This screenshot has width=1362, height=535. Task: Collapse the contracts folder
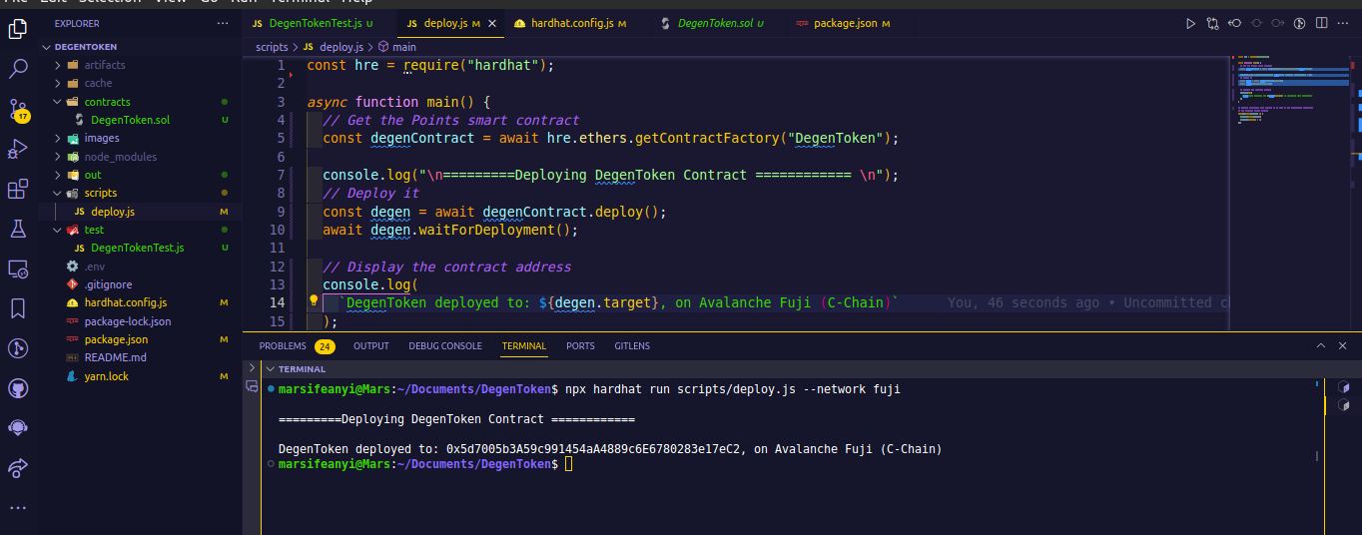tap(58, 102)
